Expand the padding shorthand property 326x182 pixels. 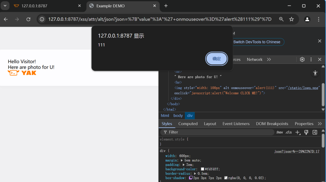184,165
